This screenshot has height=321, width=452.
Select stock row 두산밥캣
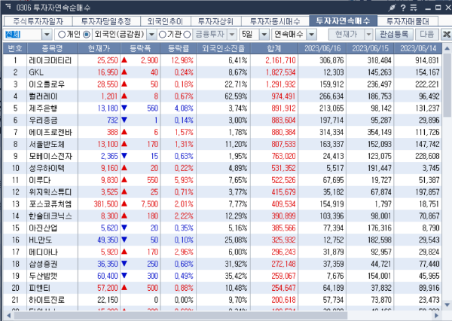point(222,276)
